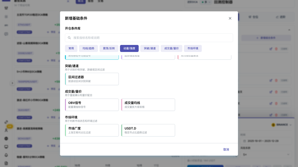The image size is (298, 167).
Task: Pick the OBV信号 condition card
Action: pyautogui.click(x=92, y=105)
